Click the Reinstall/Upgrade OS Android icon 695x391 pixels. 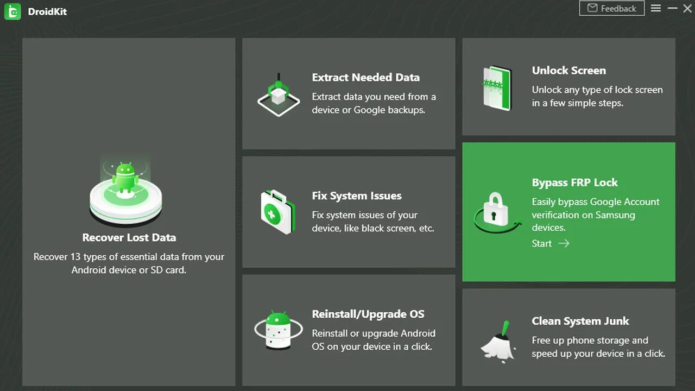[x=278, y=329]
